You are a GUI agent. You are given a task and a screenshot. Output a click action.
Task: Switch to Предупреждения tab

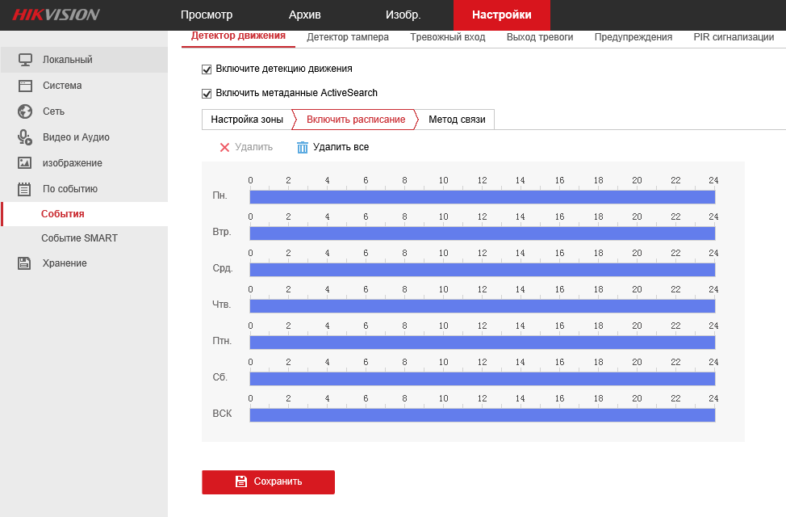tap(633, 37)
